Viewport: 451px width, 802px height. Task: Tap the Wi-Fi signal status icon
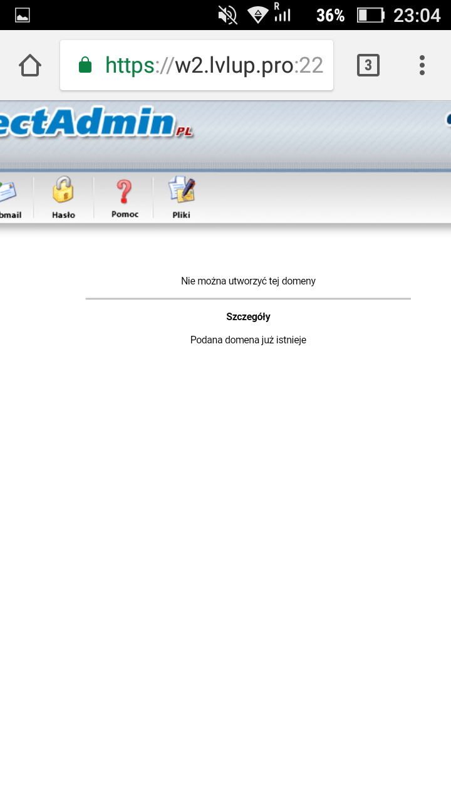click(x=257, y=15)
